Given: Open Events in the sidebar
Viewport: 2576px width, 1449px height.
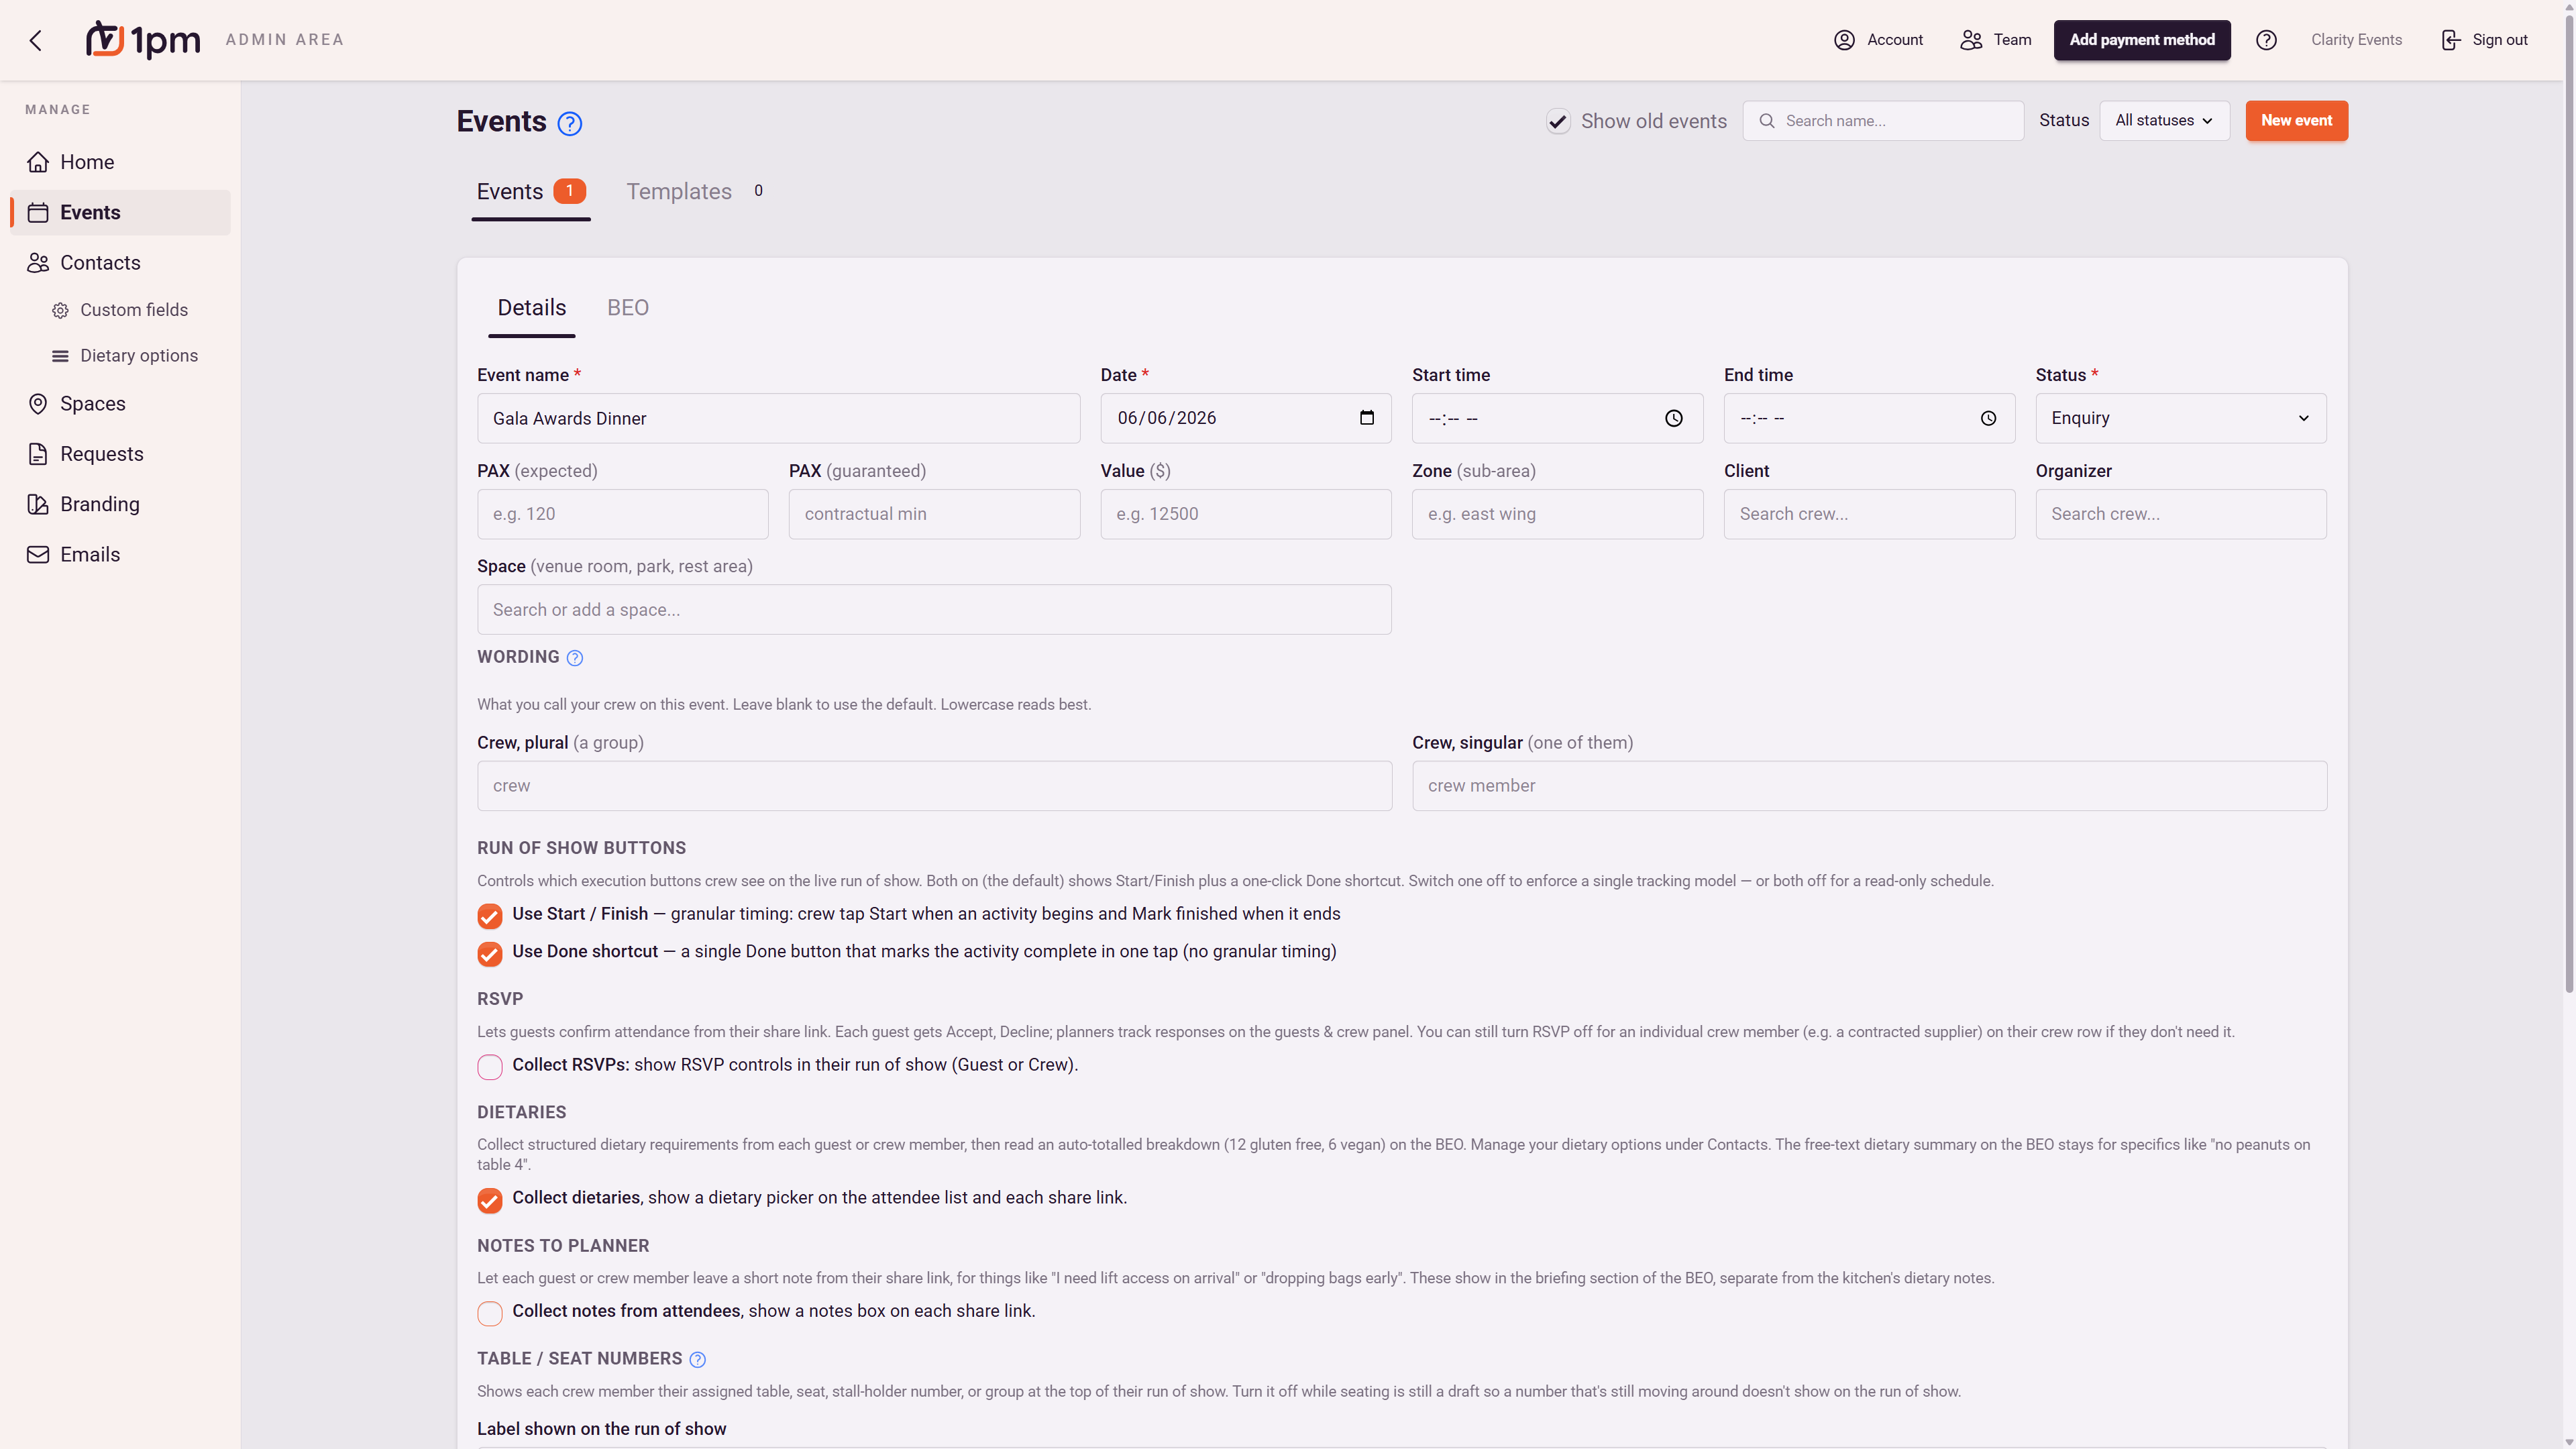Looking at the screenshot, I should (120, 212).
